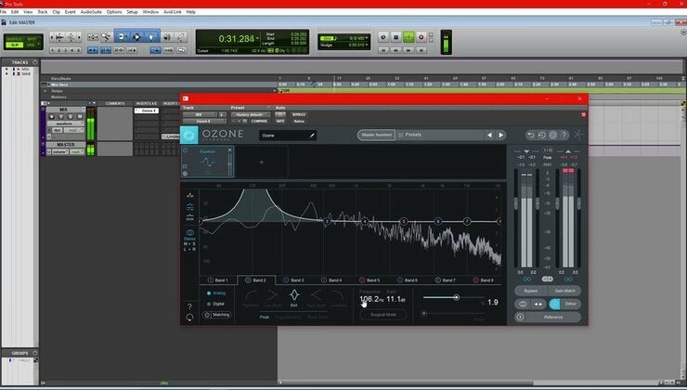
Task: Open Ozone help question mark in header
Action: coord(564,135)
